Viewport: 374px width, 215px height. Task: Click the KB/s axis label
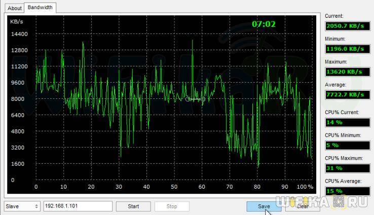16,22
